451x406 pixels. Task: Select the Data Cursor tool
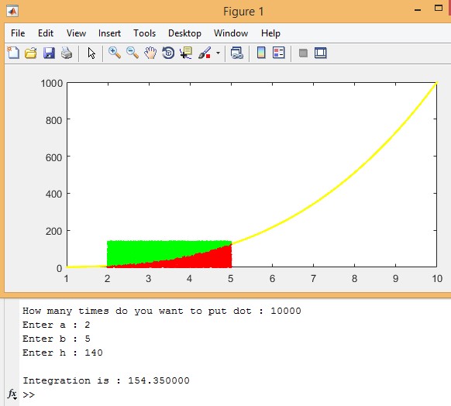(x=186, y=53)
